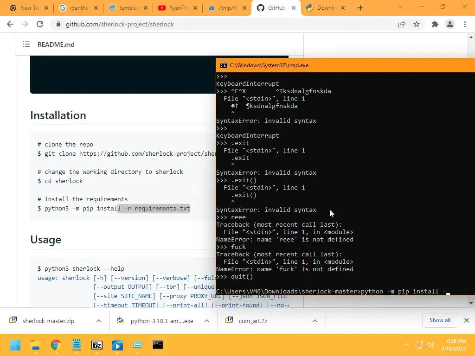Close the downloads bar
Image resolution: width=475 pixels, height=356 pixels.
[467, 320]
